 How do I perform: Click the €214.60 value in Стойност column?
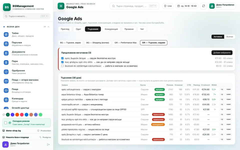click(205, 89)
